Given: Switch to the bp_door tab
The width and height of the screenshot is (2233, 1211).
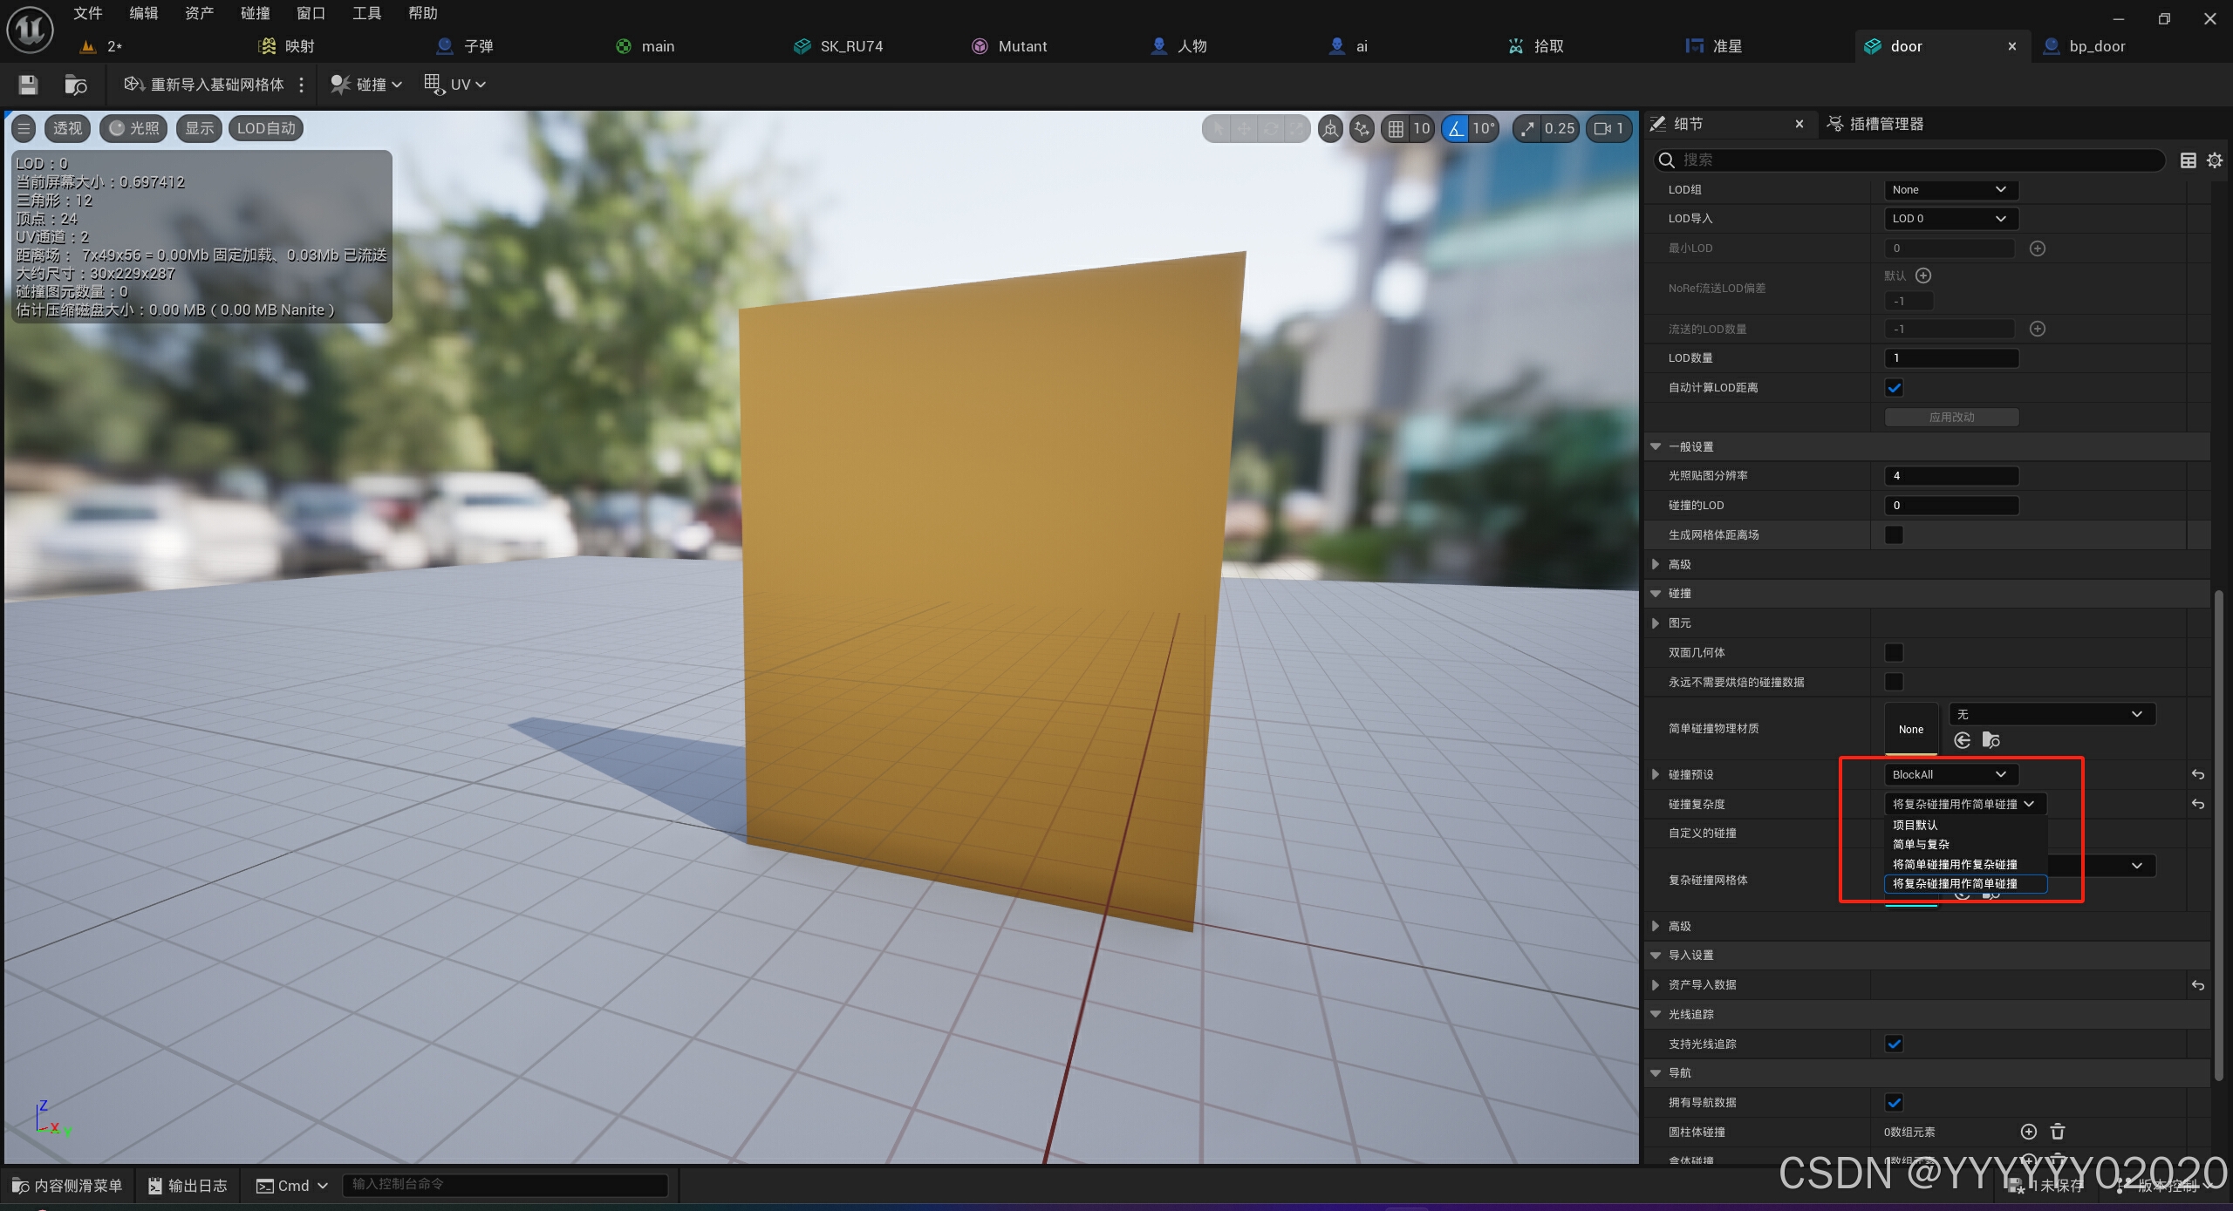Looking at the screenshot, I should tap(2096, 46).
